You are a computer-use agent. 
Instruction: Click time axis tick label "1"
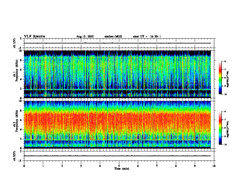coord(43,166)
